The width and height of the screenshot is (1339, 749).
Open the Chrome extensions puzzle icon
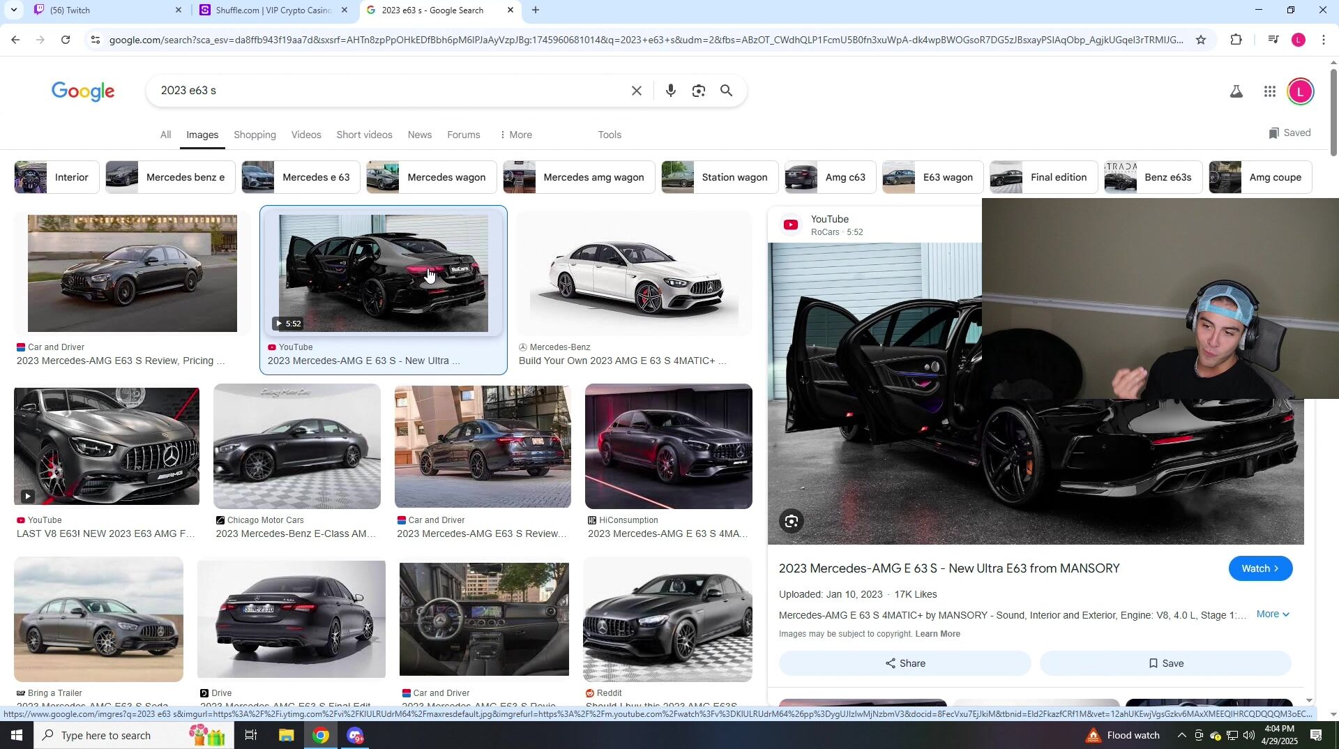(1236, 40)
